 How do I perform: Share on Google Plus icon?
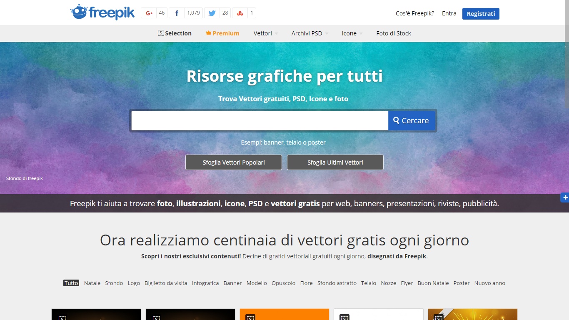(x=149, y=13)
